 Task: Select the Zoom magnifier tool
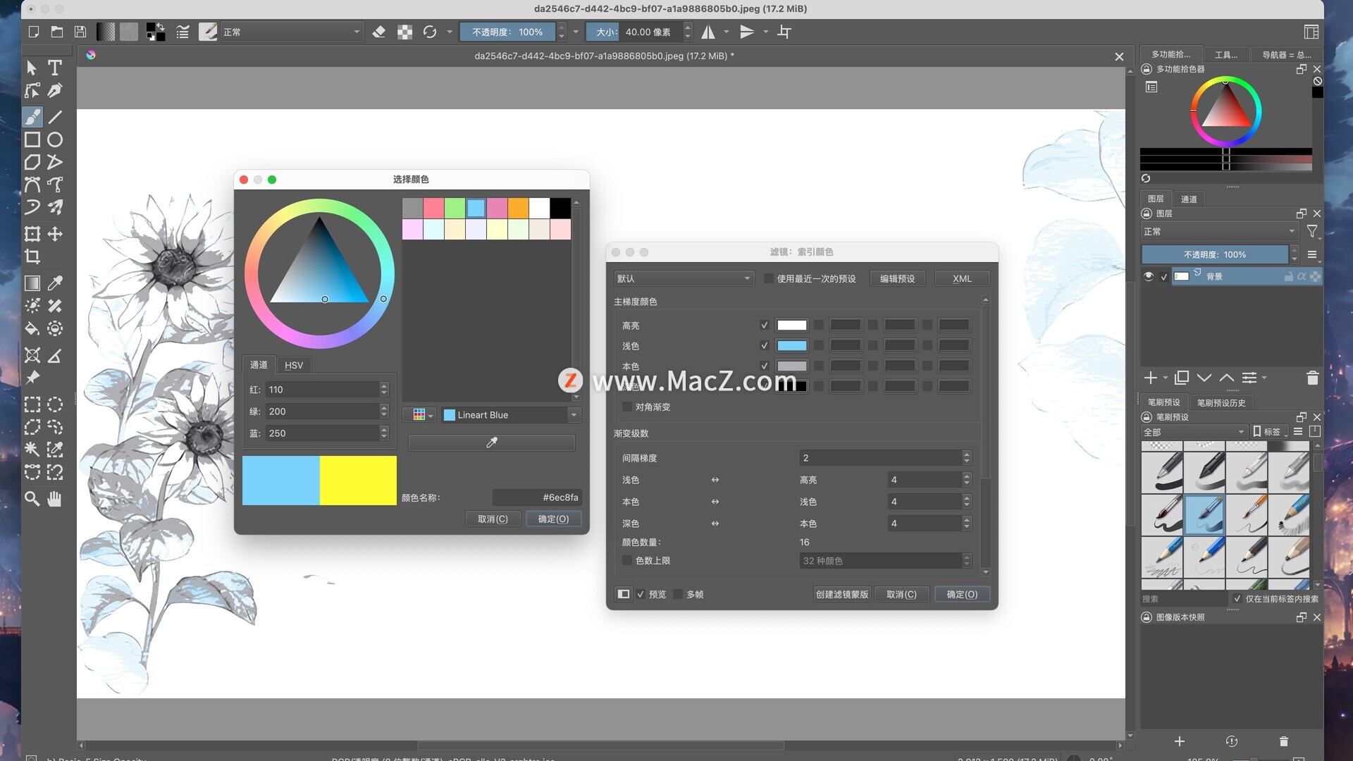[32, 499]
